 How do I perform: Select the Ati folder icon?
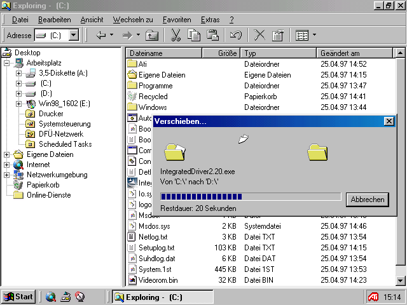point(132,64)
